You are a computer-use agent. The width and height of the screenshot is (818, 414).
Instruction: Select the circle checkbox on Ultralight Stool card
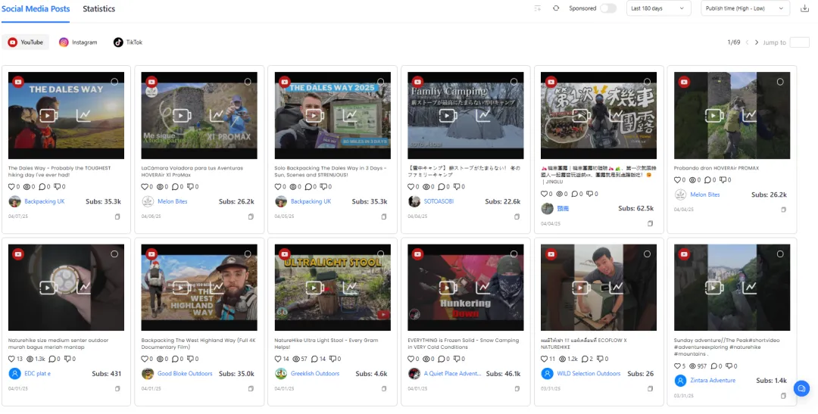tap(381, 254)
